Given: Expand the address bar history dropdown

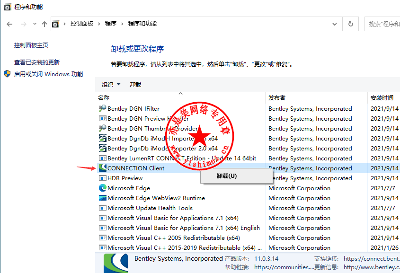Looking at the screenshot, I should (x=335, y=24).
